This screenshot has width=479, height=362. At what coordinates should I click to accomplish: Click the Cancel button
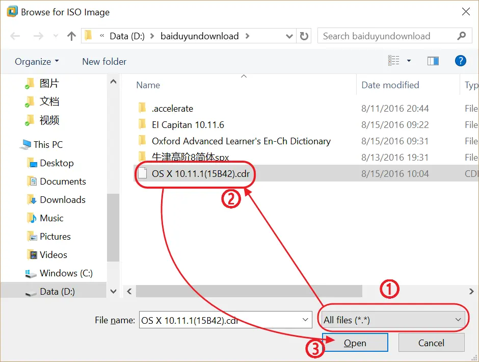coord(431,343)
